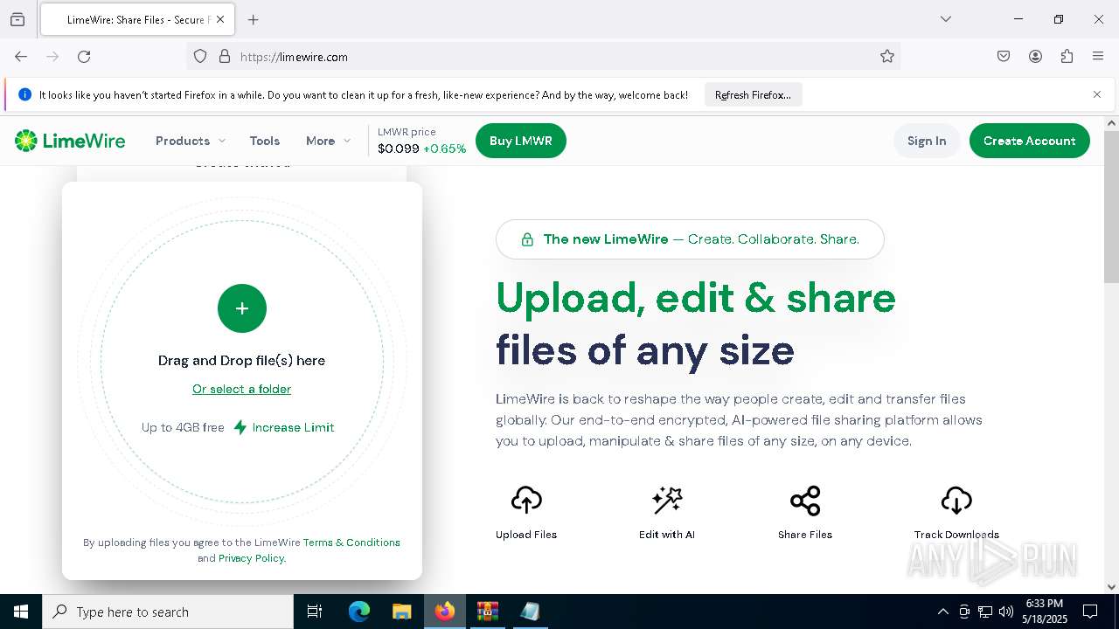Click the Sign In button
Viewport: 1119px width, 629px height.
pos(927,141)
